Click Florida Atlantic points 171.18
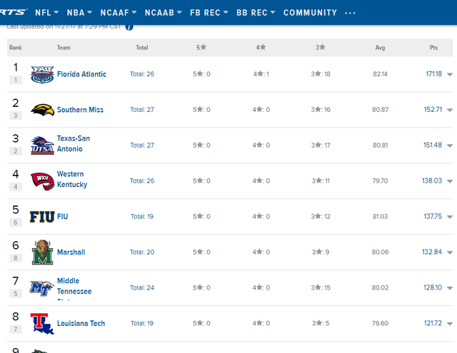Viewport: 457px width, 353px height. click(x=433, y=74)
